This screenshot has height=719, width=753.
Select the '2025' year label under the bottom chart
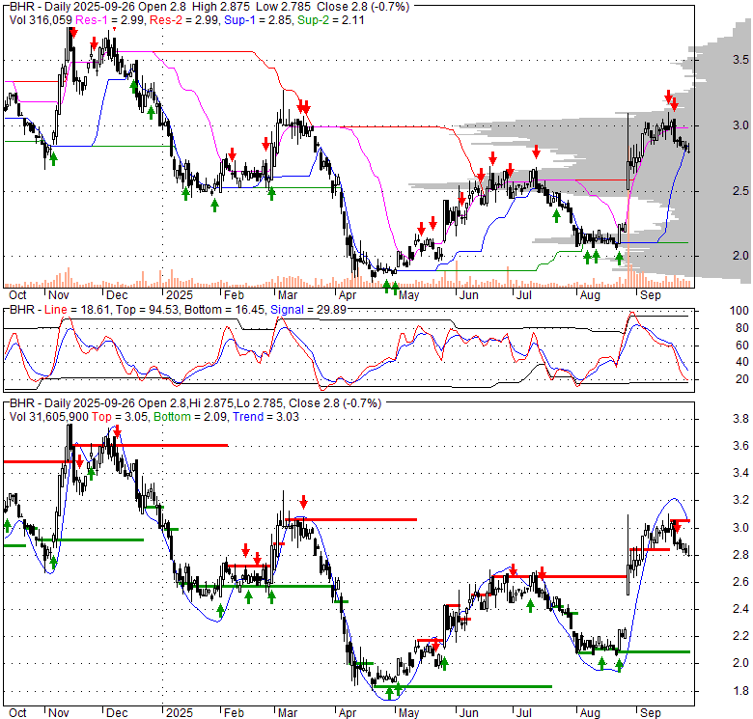[180, 713]
